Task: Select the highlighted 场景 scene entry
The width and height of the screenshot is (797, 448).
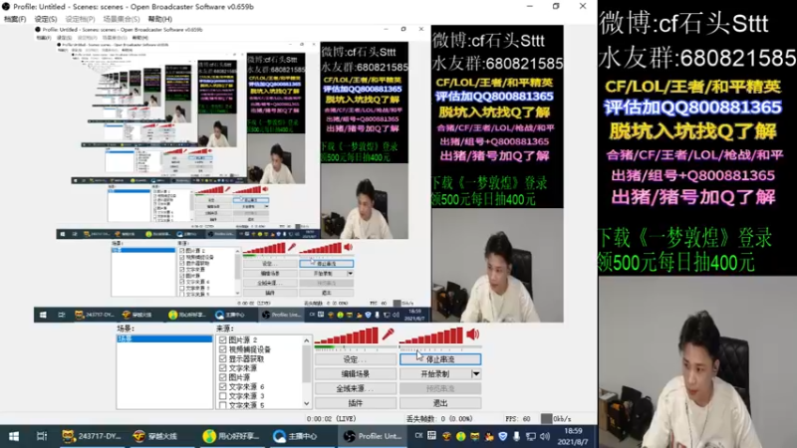Action: (x=164, y=338)
